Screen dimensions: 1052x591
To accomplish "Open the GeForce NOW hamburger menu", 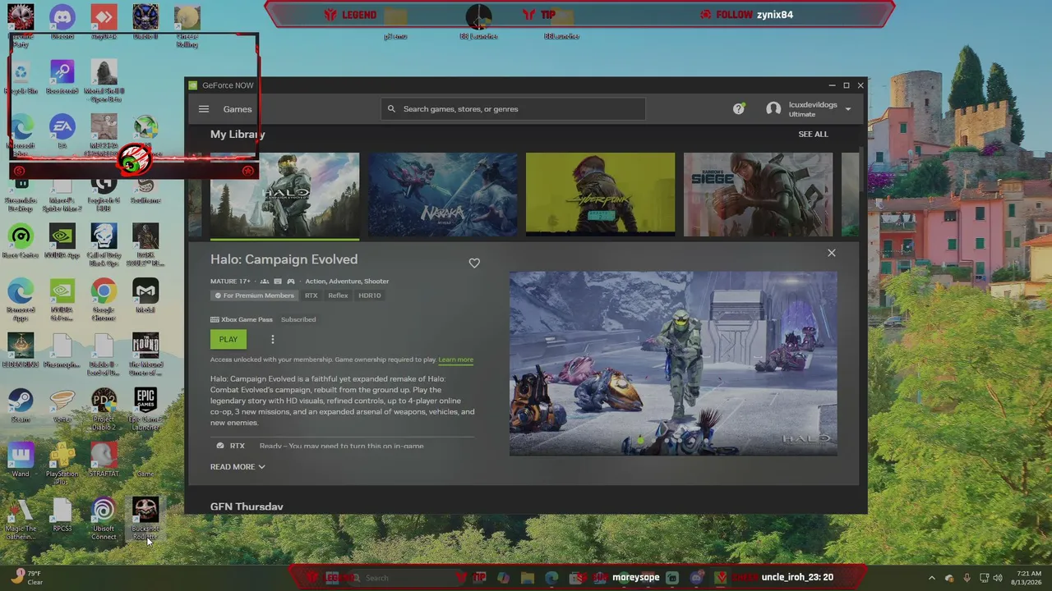I will [204, 109].
